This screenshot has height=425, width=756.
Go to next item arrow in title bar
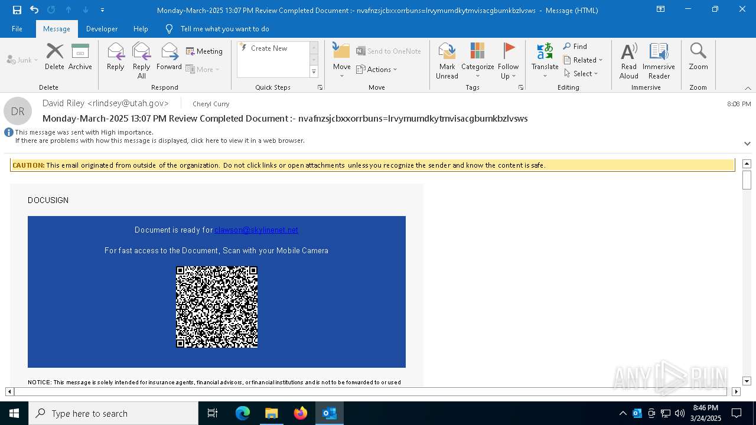(86, 10)
